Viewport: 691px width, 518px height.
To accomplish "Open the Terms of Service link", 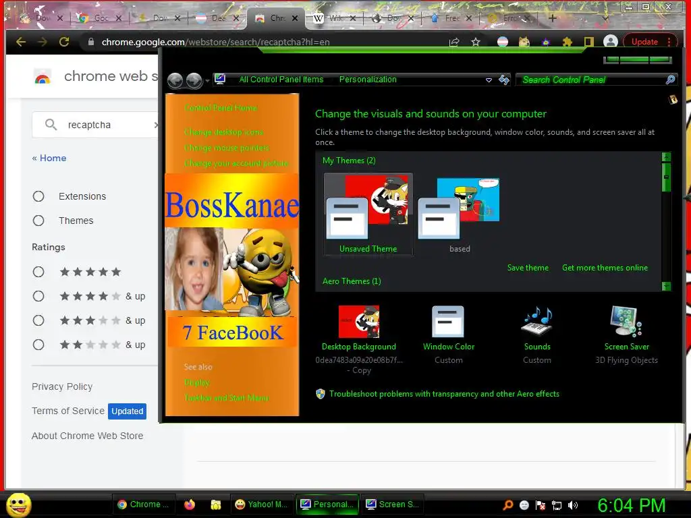I will pos(68,411).
